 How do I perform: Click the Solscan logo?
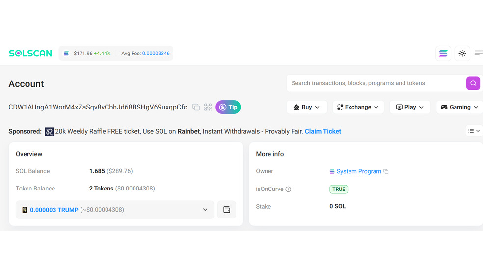coord(30,54)
